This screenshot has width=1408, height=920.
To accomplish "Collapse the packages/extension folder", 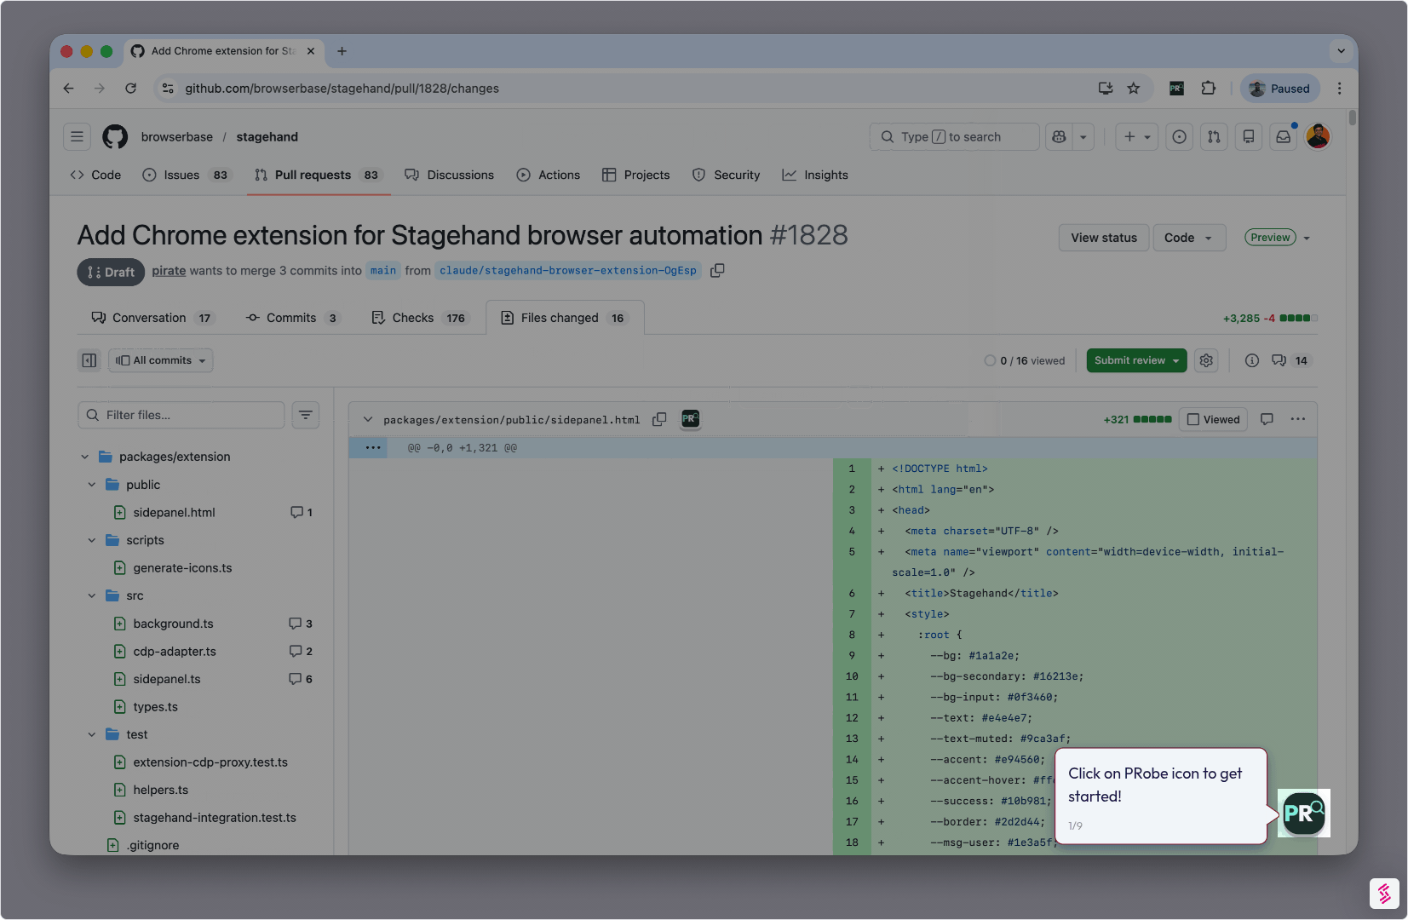I will point(85,457).
